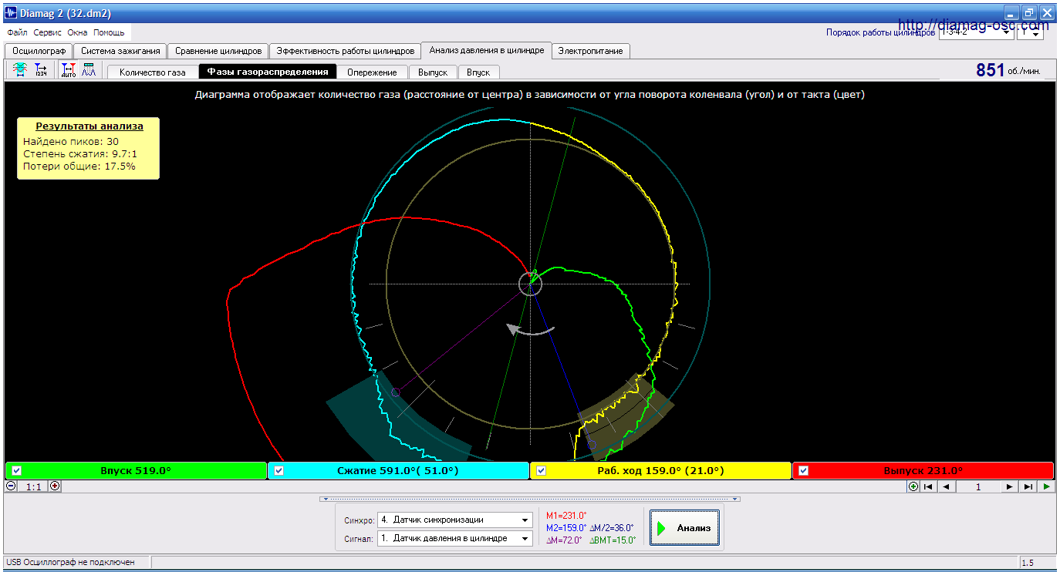The image size is (1060, 572).
Task: Toggle the Сжатие 591.0° checkbox
Action: point(279,471)
